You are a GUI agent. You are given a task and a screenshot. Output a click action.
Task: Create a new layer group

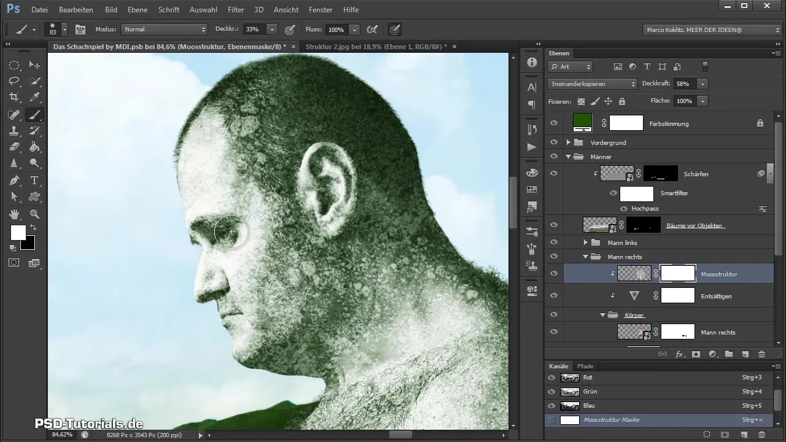coord(729,354)
